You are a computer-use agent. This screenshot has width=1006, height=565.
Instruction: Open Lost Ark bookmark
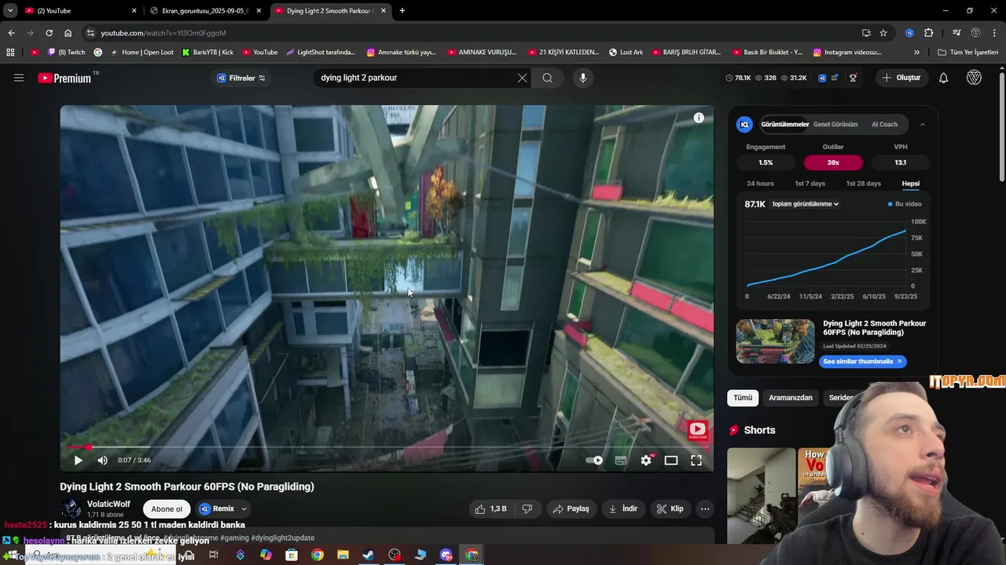(x=626, y=53)
